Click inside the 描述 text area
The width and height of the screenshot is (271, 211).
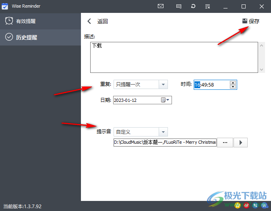[x=174, y=57]
